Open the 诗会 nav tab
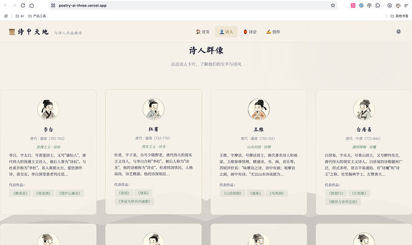This screenshot has height=245, width=412. pos(250,32)
